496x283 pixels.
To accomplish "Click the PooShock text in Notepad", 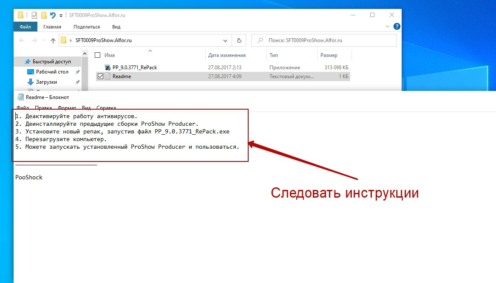I will [29, 177].
